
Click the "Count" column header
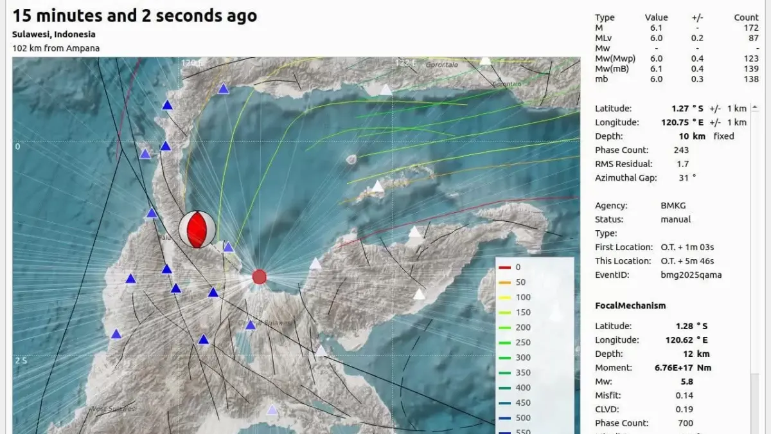746,17
